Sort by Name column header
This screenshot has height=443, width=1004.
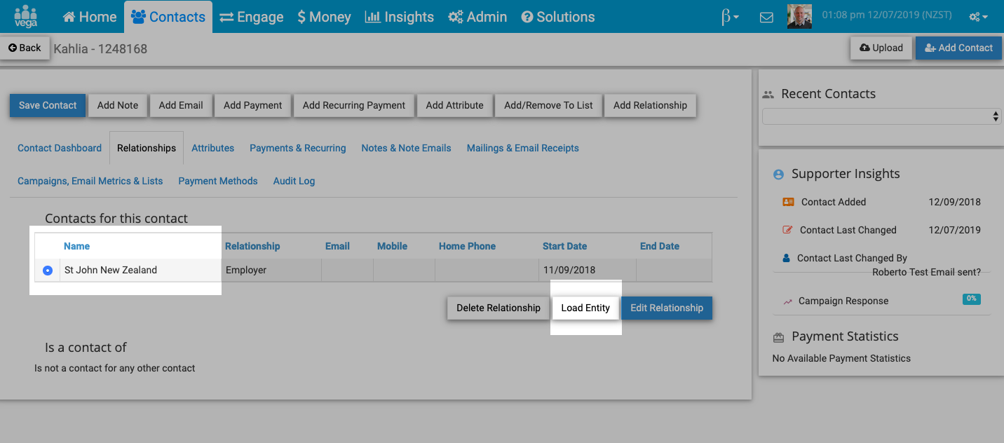click(x=77, y=246)
